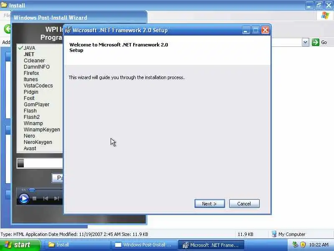Open the address bar dropdown in Install window

pos(305,42)
